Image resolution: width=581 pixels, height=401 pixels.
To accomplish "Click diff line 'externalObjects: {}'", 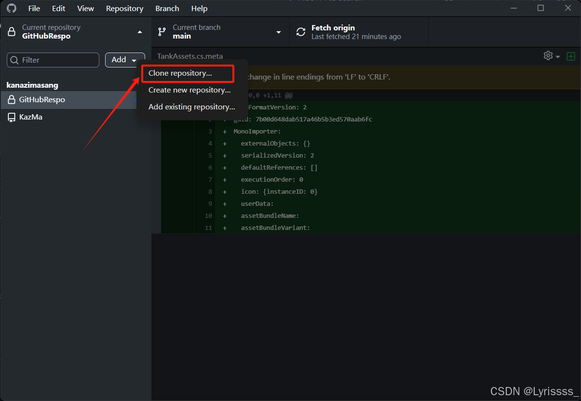I will (275, 143).
